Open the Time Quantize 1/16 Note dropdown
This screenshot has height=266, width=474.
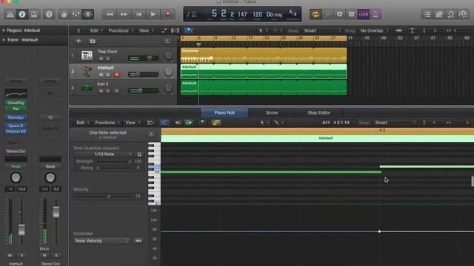click(104, 154)
